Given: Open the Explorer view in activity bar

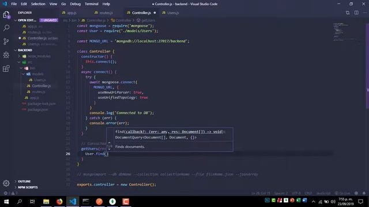Looking at the screenshot, I should [6, 15].
